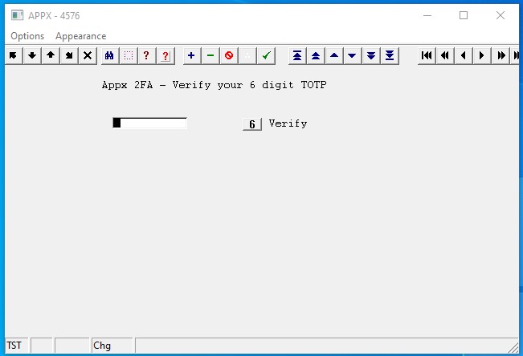This screenshot has height=356, width=523.
Task: Click the blue single up triangle icon
Action: pyautogui.click(x=334, y=55)
